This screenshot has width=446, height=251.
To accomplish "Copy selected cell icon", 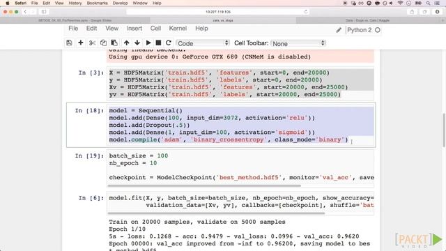I will coord(103,43).
